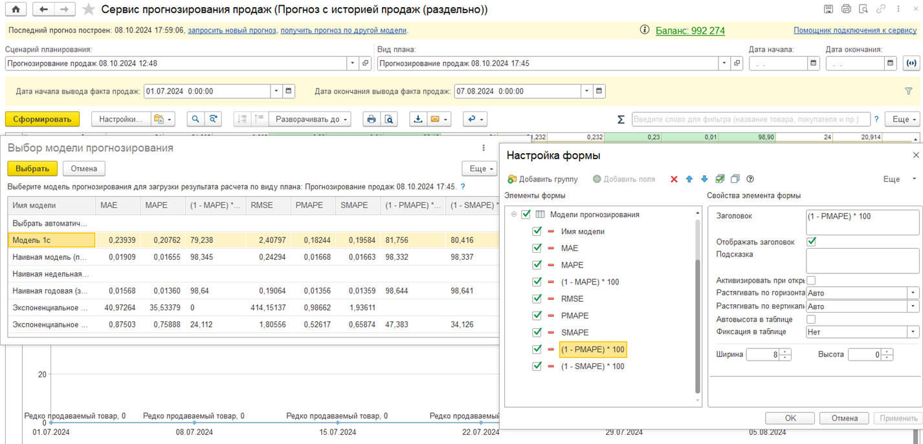Click the check all elements icon
This screenshot has width=923, height=444.
click(720, 179)
